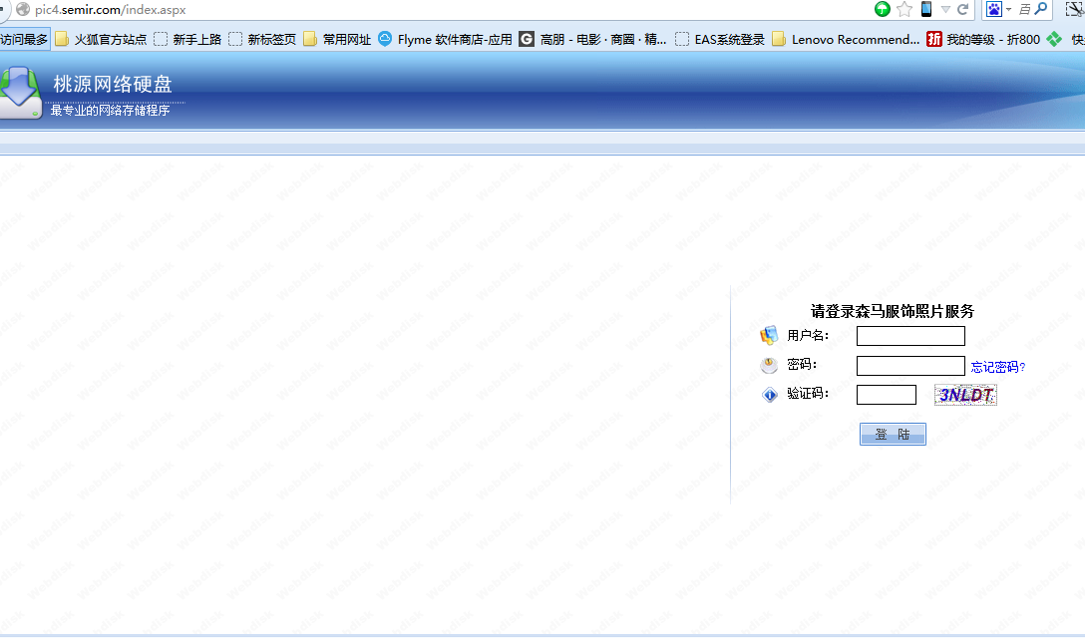Open the 新手上路 bookmark
The width and height of the screenshot is (1085, 638).
click(x=187, y=40)
